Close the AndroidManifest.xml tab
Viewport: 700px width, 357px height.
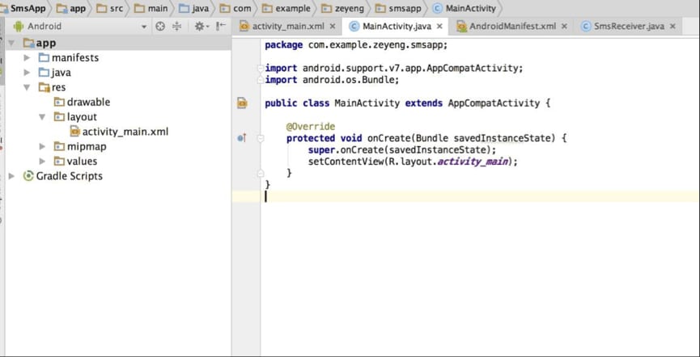pos(564,27)
